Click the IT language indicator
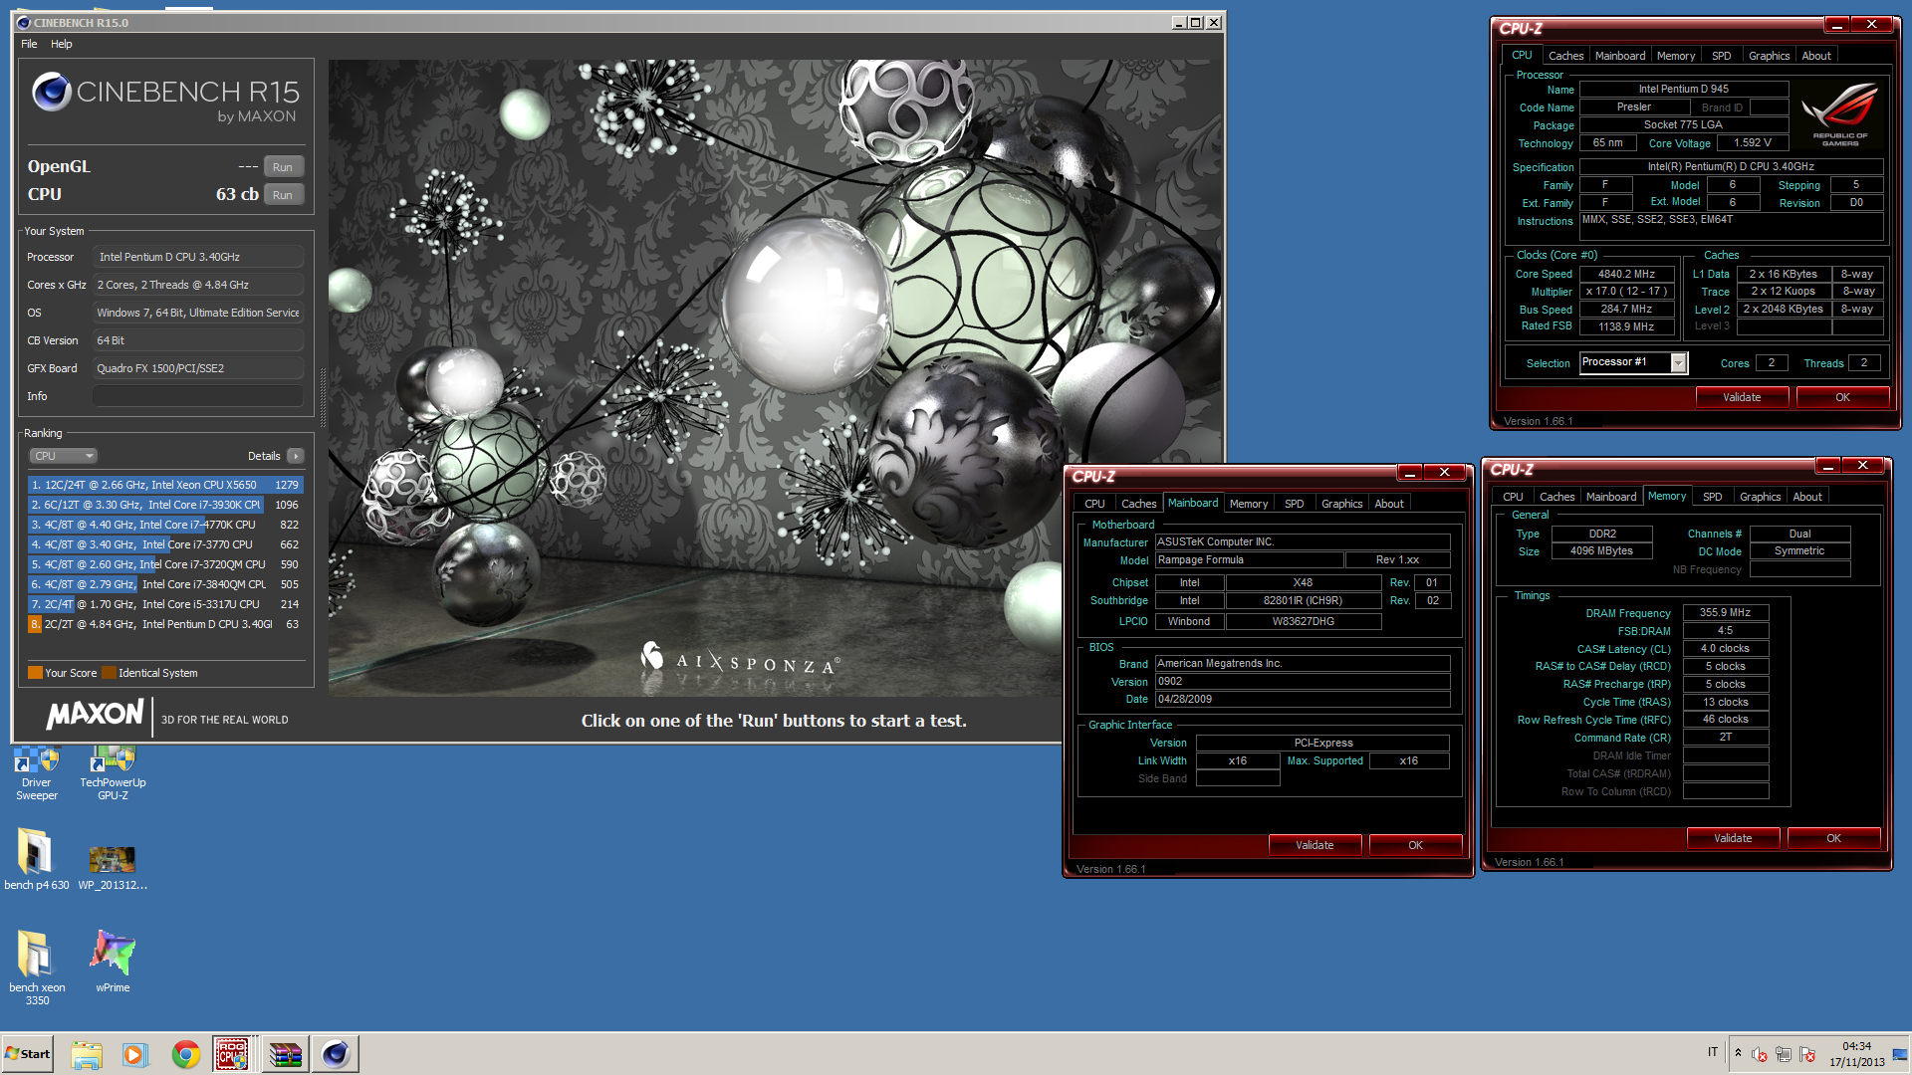 coord(1713,1052)
